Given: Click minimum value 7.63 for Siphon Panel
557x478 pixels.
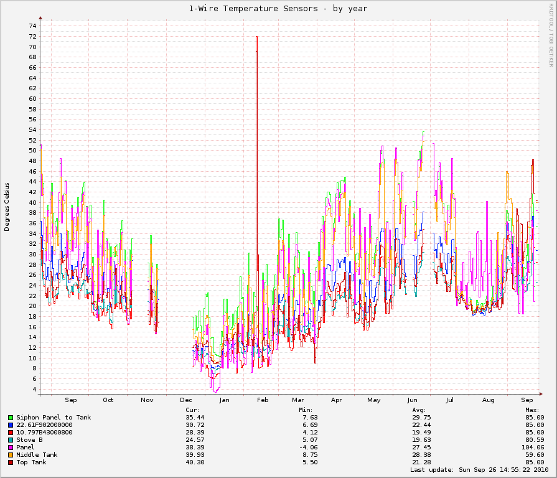Looking at the screenshot, I should point(310,418).
